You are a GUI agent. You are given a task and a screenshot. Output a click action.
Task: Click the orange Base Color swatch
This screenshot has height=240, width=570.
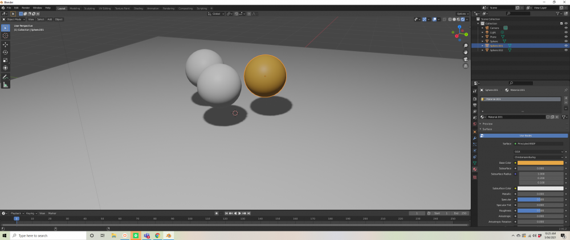540,163
